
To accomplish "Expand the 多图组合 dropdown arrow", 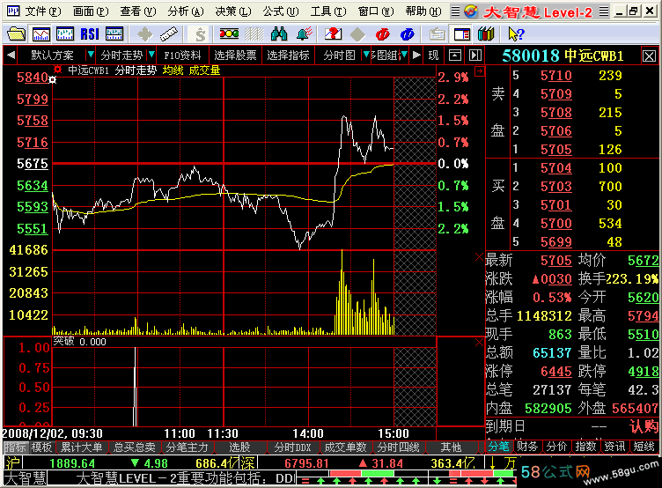I will coord(404,55).
